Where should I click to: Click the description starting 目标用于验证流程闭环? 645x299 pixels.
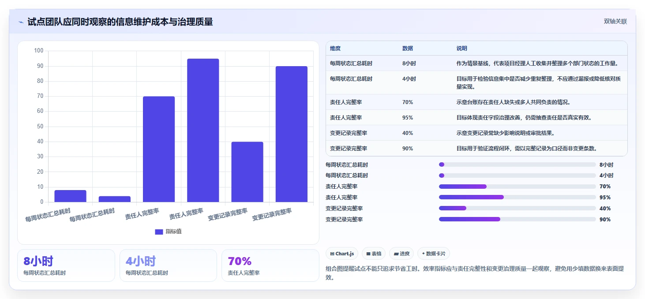[527, 149]
